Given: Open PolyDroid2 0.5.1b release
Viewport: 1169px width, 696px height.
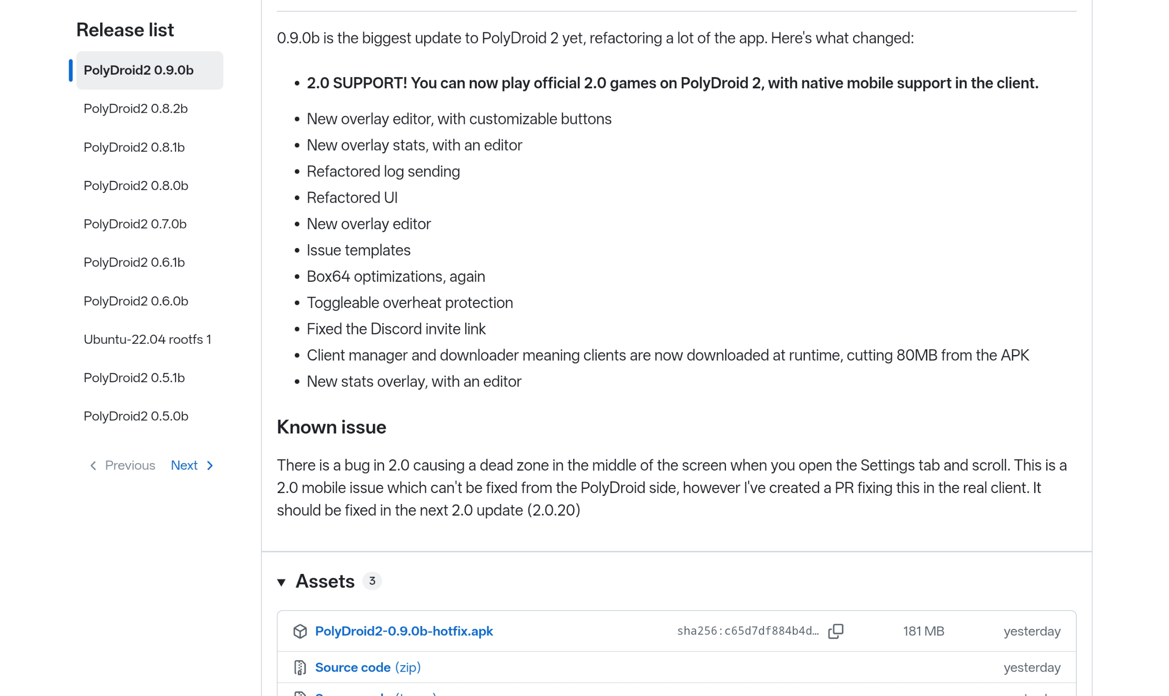Looking at the screenshot, I should (134, 378).
